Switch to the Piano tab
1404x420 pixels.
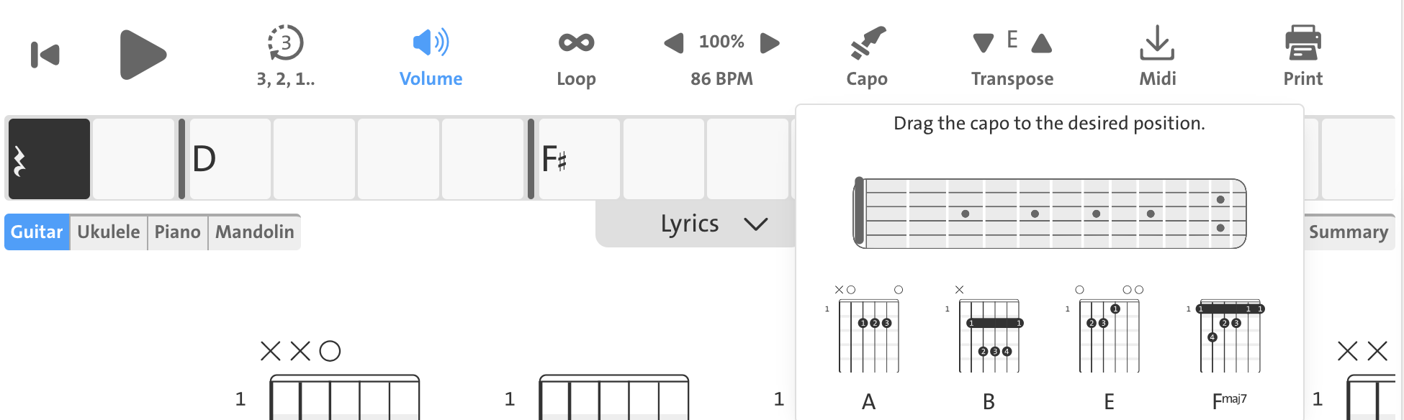tap(177, 232)
